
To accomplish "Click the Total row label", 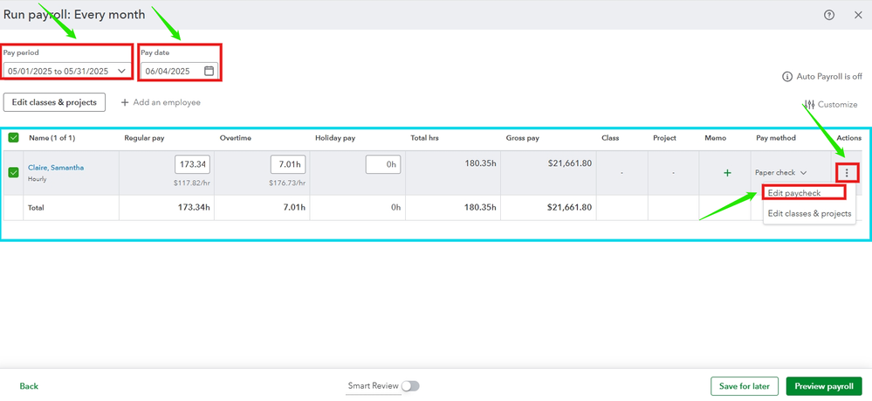I will pyautogui.click(x=36, y=207).
